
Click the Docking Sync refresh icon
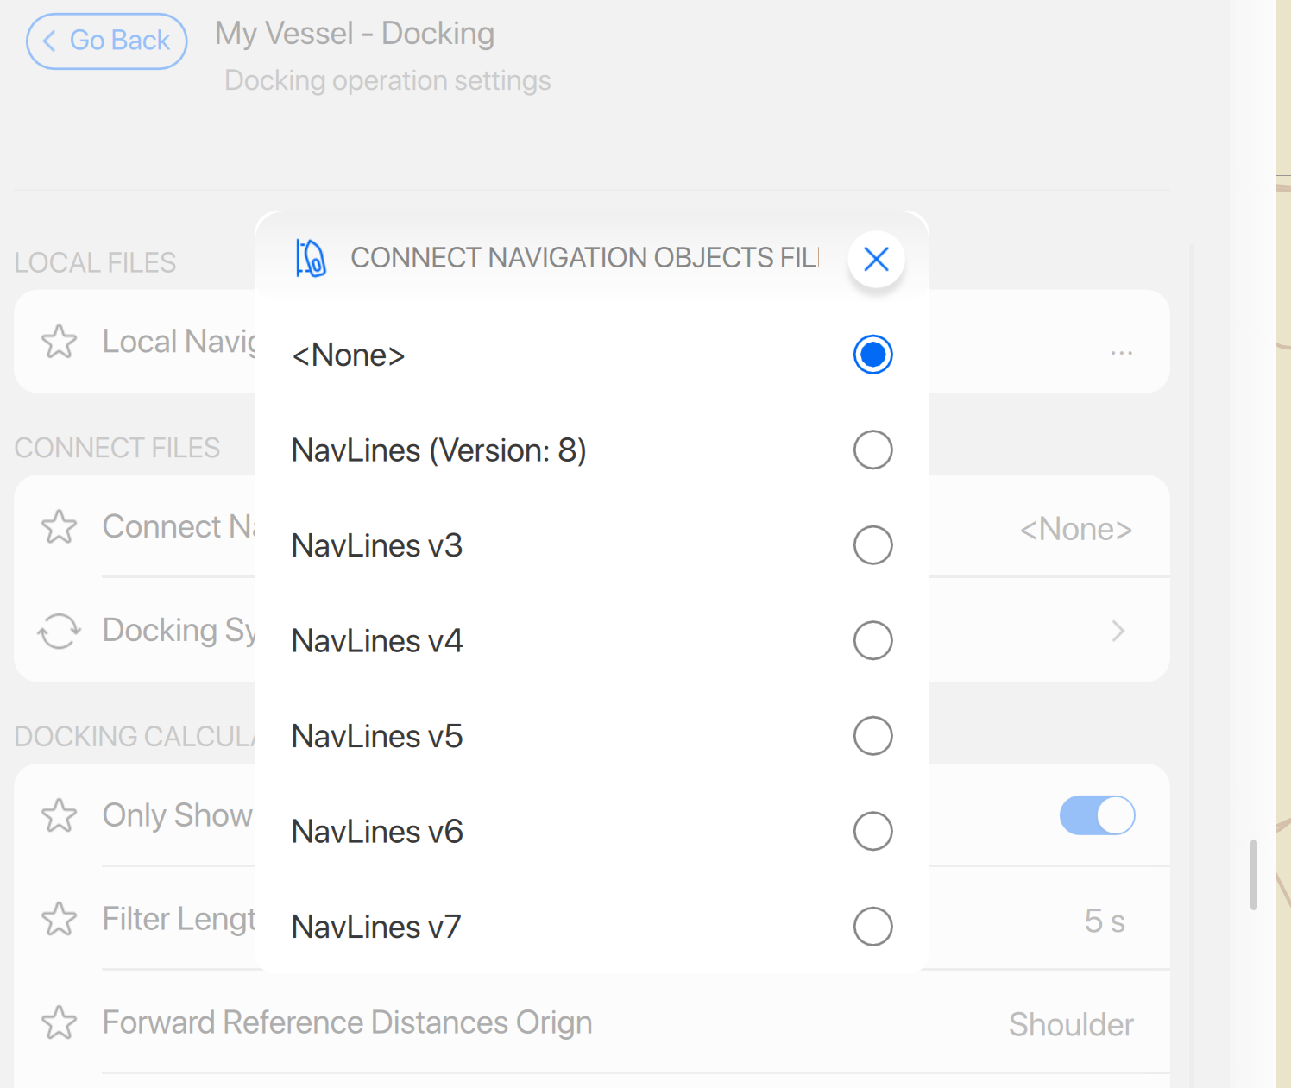(x=59, y=631)
